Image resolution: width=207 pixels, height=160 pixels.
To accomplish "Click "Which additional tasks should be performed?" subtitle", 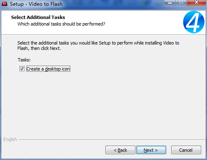I will pyautogui.click(x=61, y=24).
